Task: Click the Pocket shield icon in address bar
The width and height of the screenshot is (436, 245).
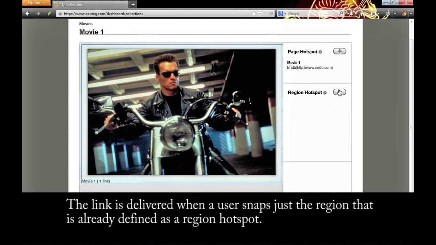Action: [x=260, y=14]
